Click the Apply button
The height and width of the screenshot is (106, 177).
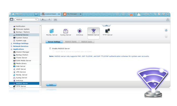click(51, 85)
